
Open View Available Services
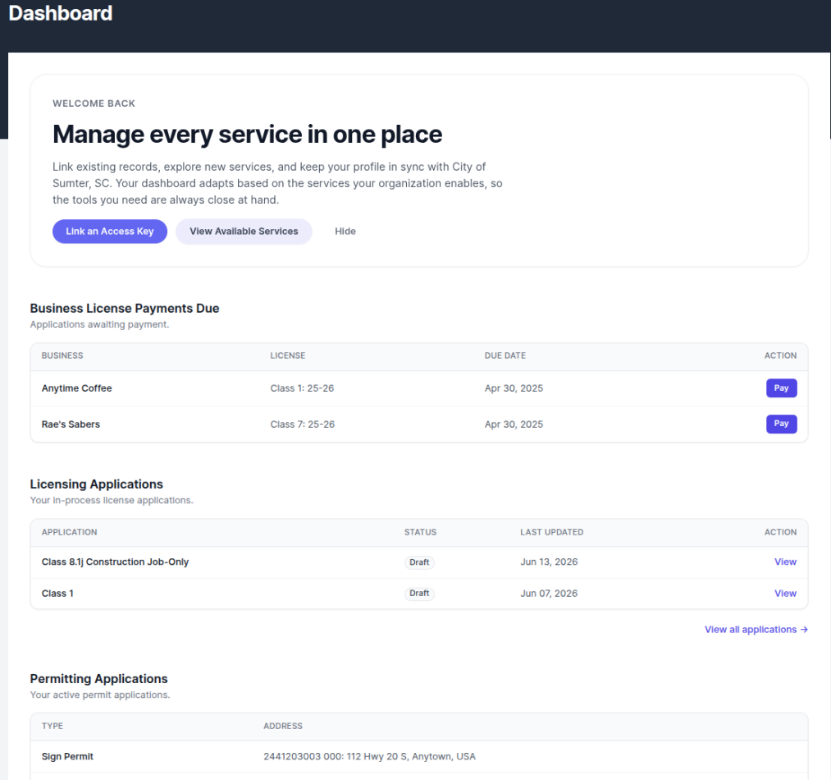tap(244, 232)
